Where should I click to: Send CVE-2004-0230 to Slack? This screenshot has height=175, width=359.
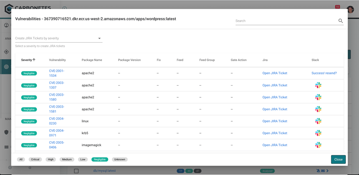pos(318,121)
